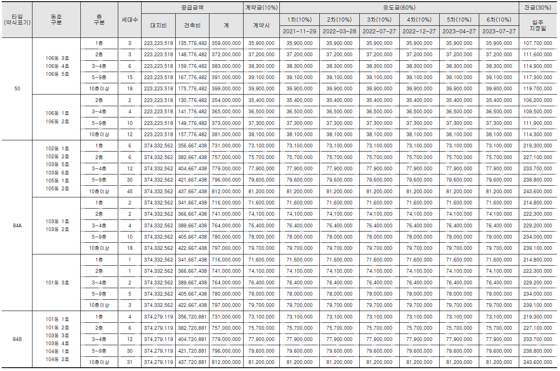This screenshot has height=371, width=560.
Task: Select the date 2023-07-27
Action: [499, 32]
